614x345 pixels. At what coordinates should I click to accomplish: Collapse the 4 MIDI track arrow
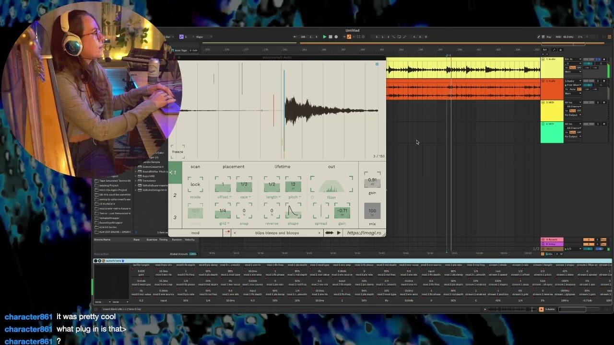click(543, 124)
